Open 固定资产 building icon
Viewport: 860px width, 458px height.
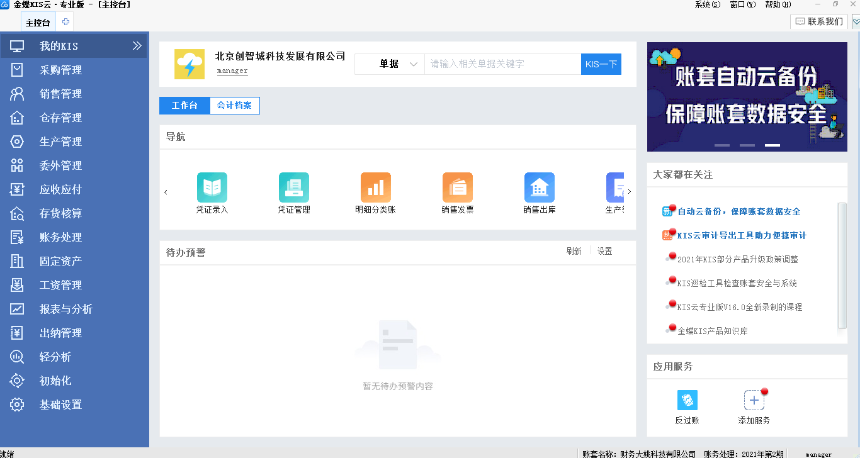pos(17,261)
